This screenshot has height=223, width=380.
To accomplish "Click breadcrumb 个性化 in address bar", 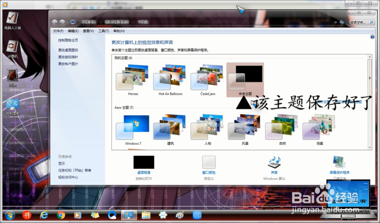I will pyautogui.click(x=143, y=22).
